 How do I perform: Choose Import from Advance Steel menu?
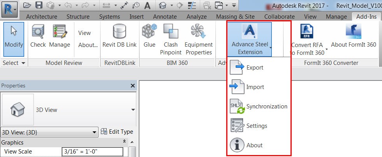coord(259,87)
